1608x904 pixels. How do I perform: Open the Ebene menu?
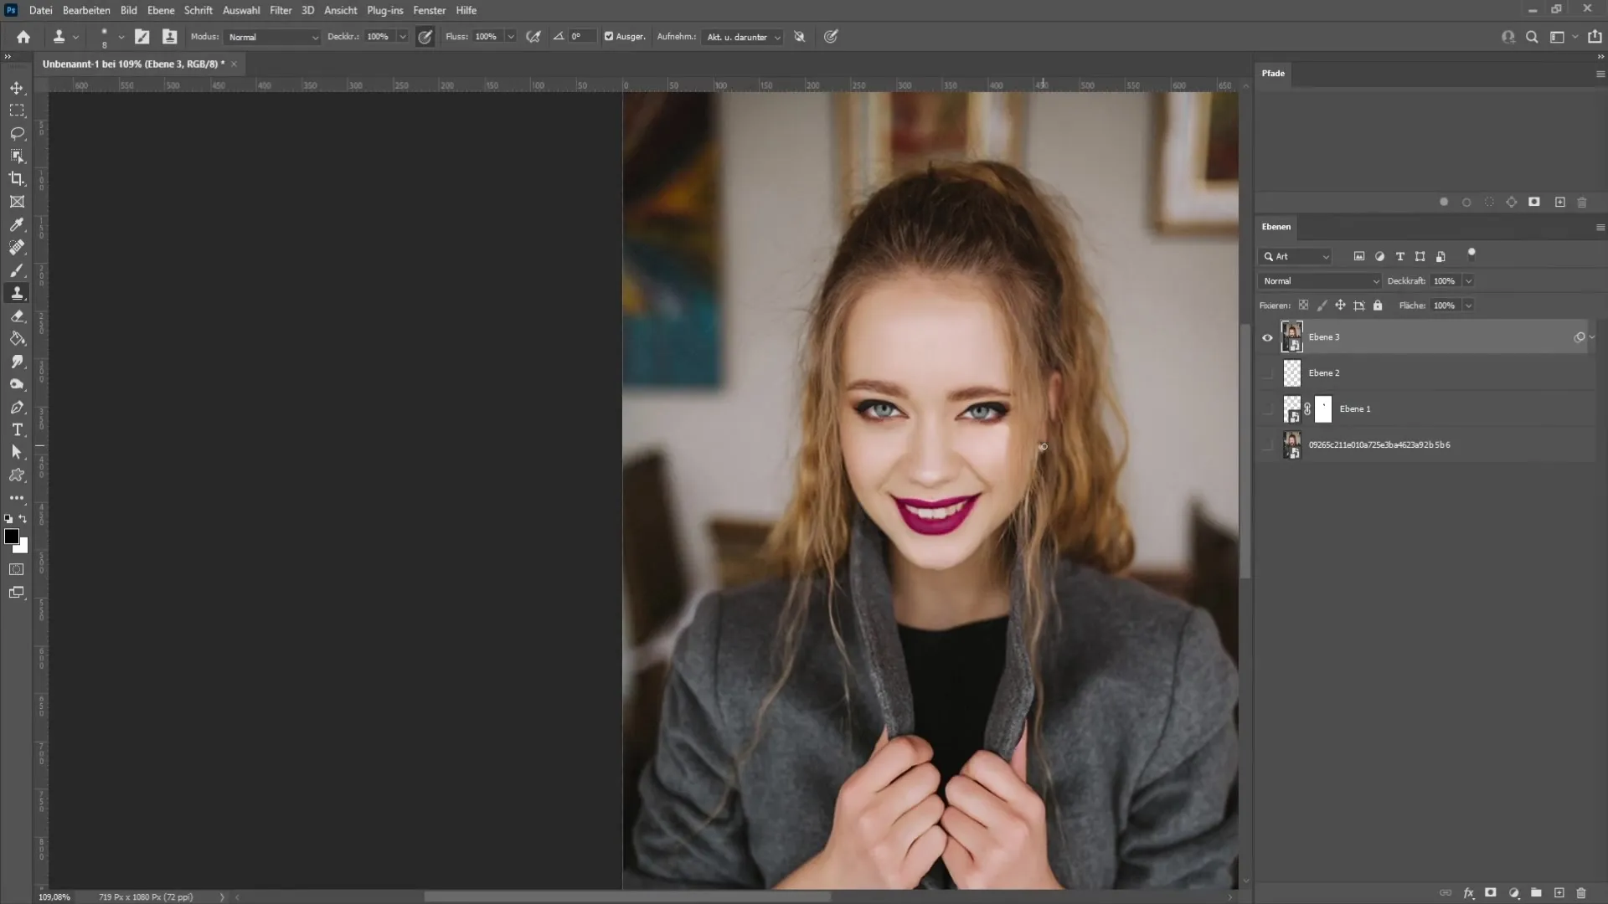click(159, 10)
